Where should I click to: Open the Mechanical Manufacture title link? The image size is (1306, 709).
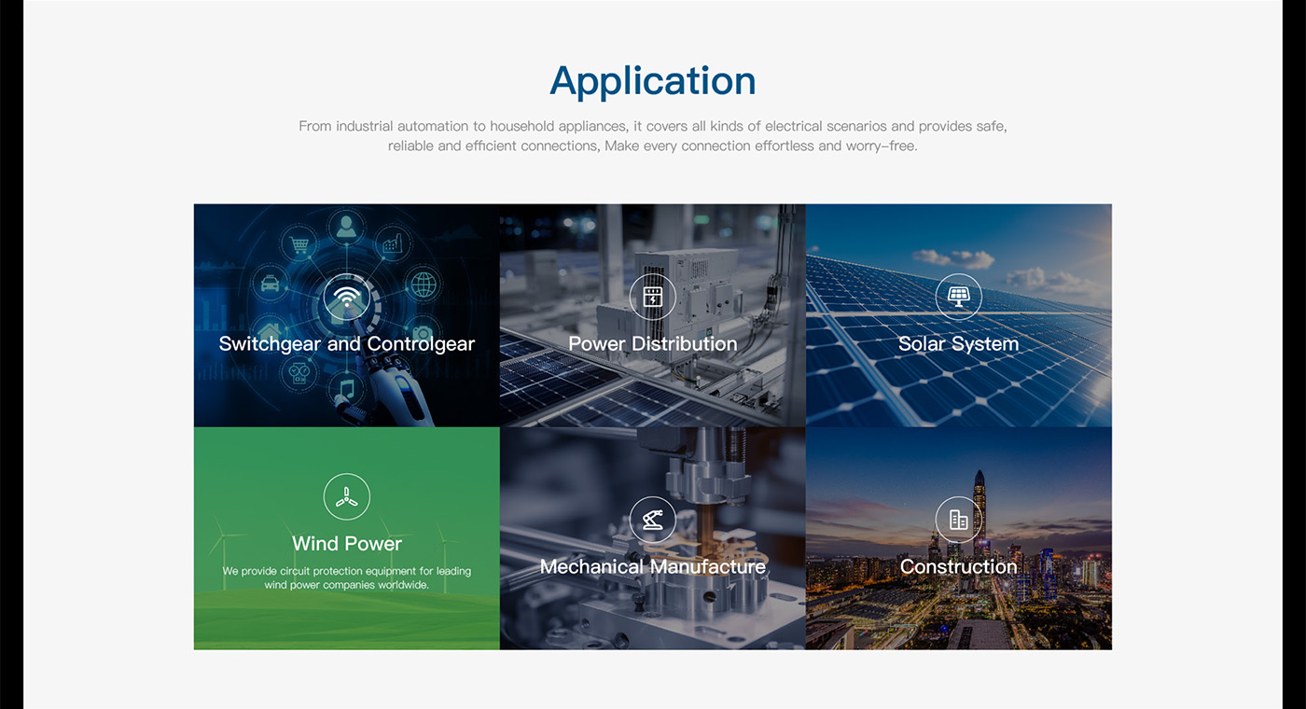pyautogui.click(x=652, y=567)
